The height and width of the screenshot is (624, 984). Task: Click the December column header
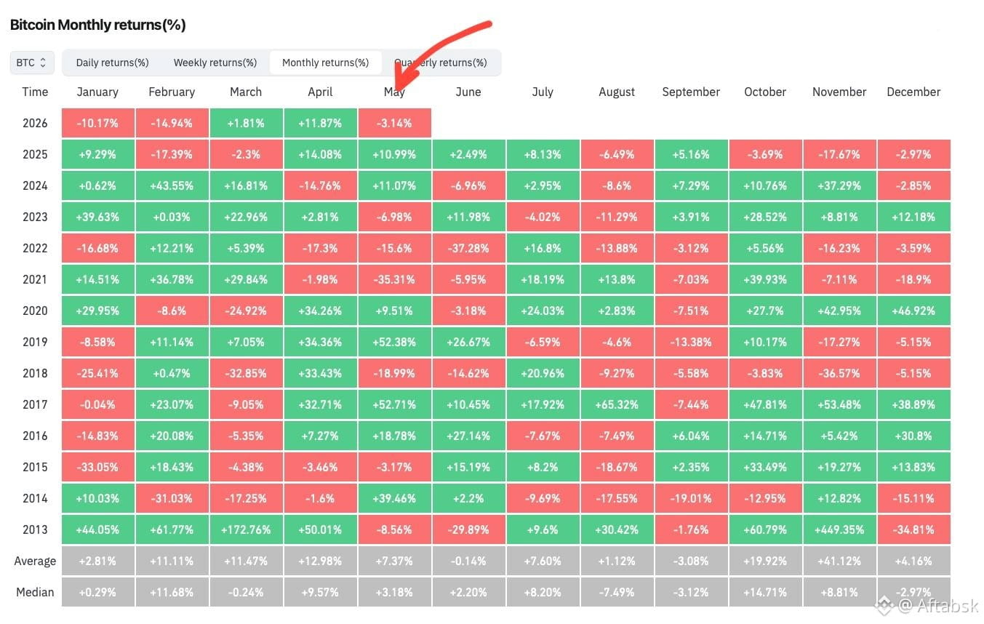pyautogui.click(x=913, y=92)
